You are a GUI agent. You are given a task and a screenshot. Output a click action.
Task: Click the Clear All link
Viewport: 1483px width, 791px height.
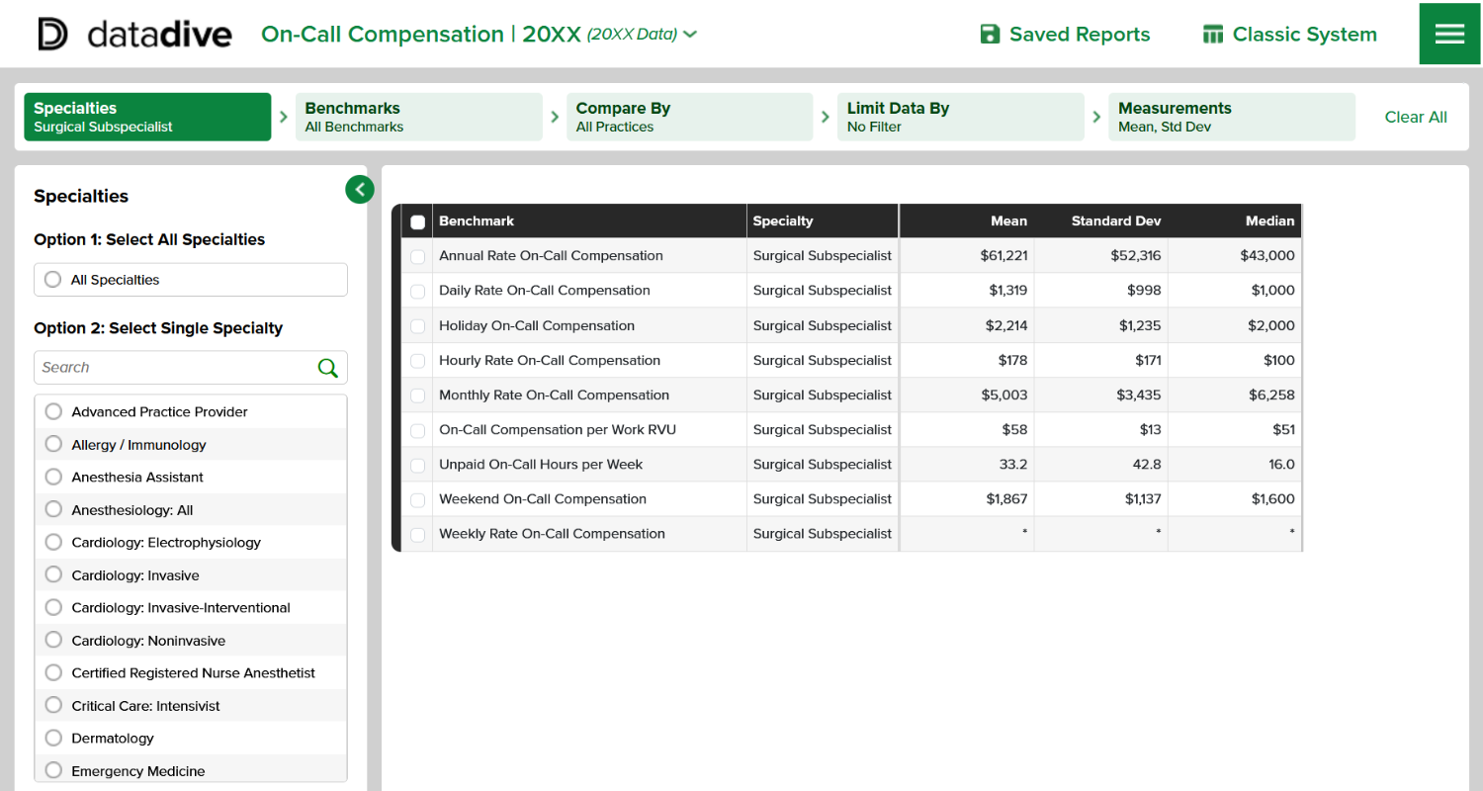point(1415,117)
